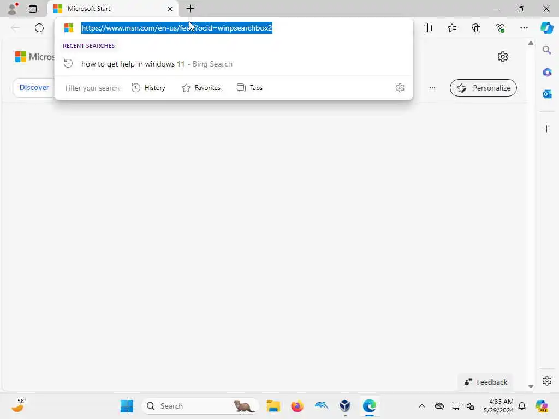The width and height of the screenshot is (559, 419).
Task: Open the blue dolphin taskbar app
Action: [321, 406]
